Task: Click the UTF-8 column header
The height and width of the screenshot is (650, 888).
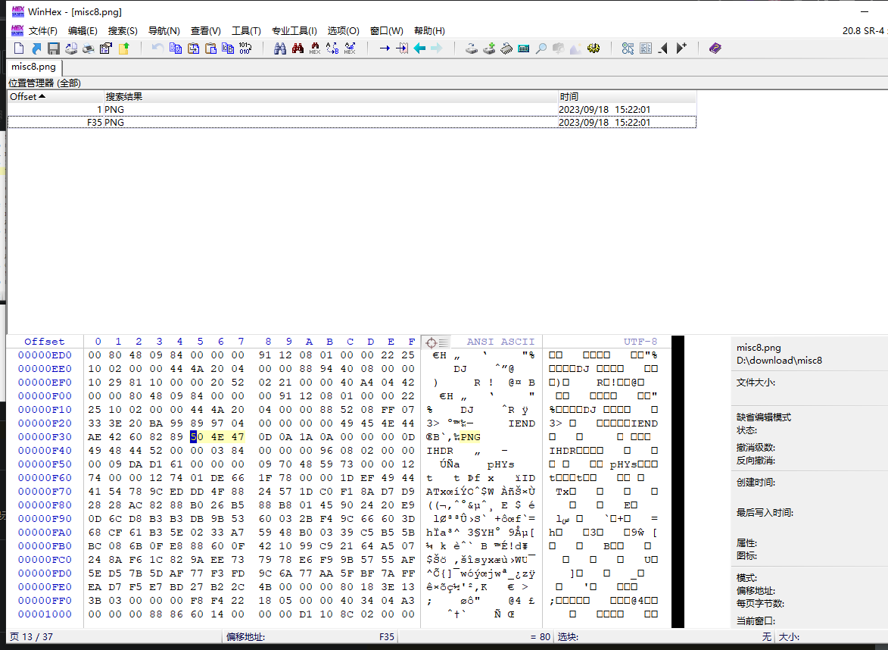Action: point(640,342)
